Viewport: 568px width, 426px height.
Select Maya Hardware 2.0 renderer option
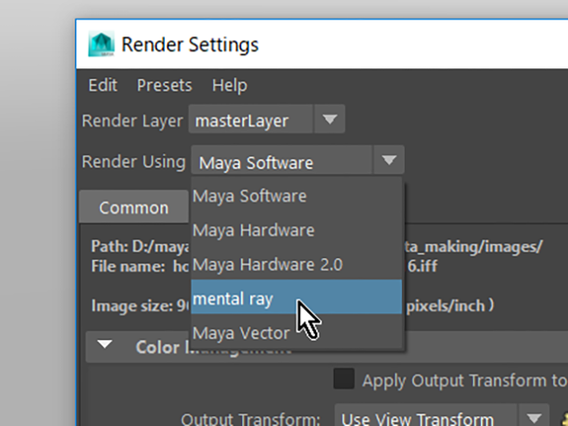click(x=296, y=264)
